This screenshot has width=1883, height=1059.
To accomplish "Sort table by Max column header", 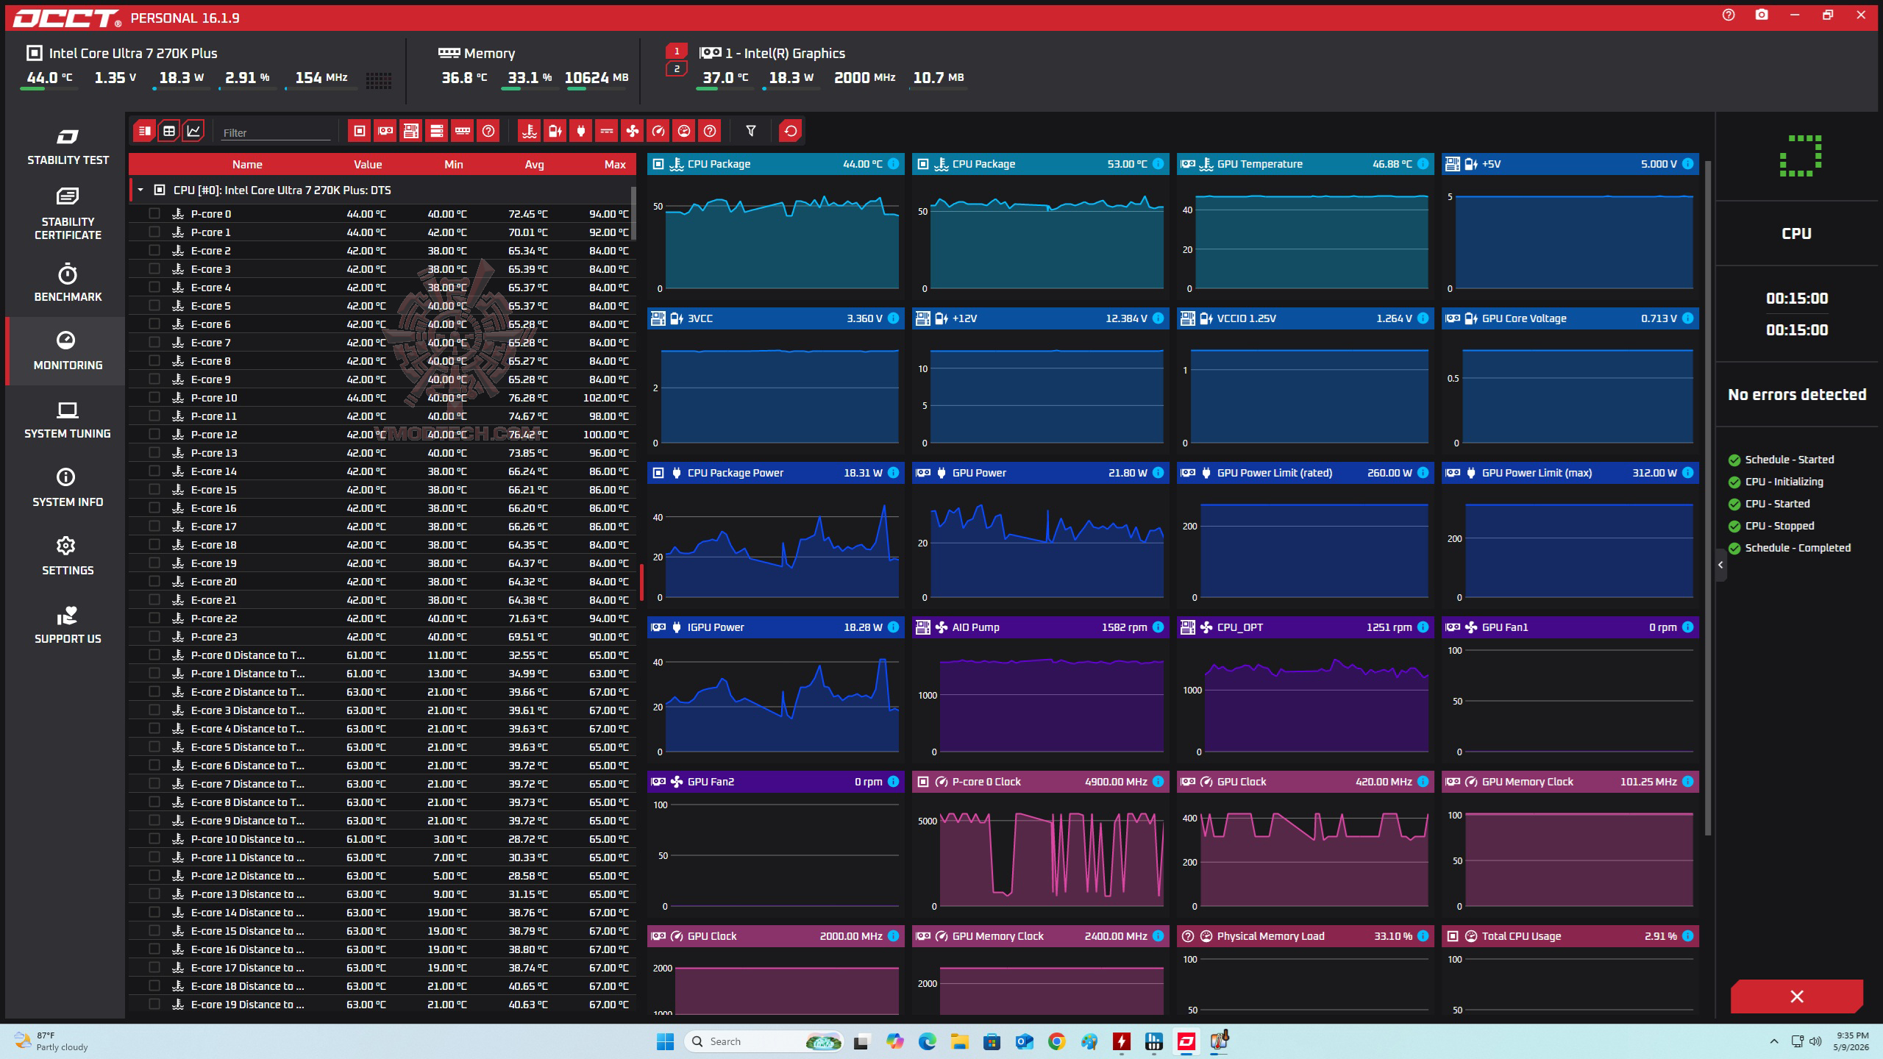I will [615, 165].
